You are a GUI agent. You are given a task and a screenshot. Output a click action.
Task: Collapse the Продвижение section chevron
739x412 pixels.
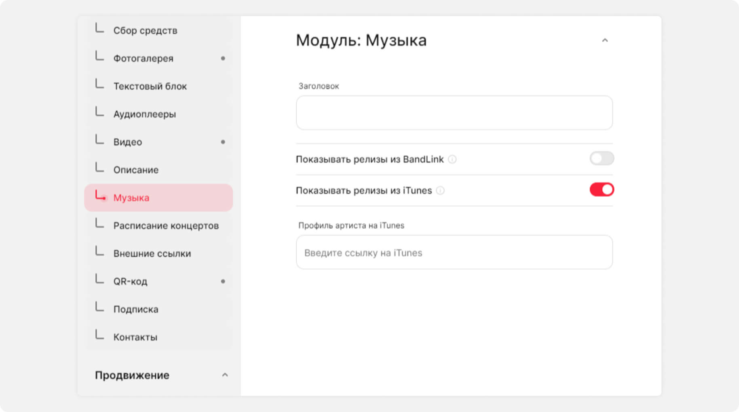(225, 375)
